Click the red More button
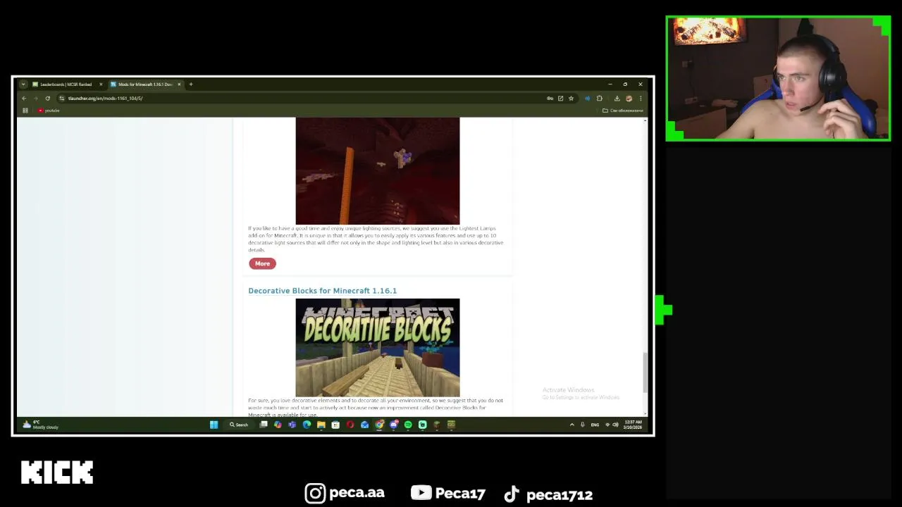 tap(262, 263)
